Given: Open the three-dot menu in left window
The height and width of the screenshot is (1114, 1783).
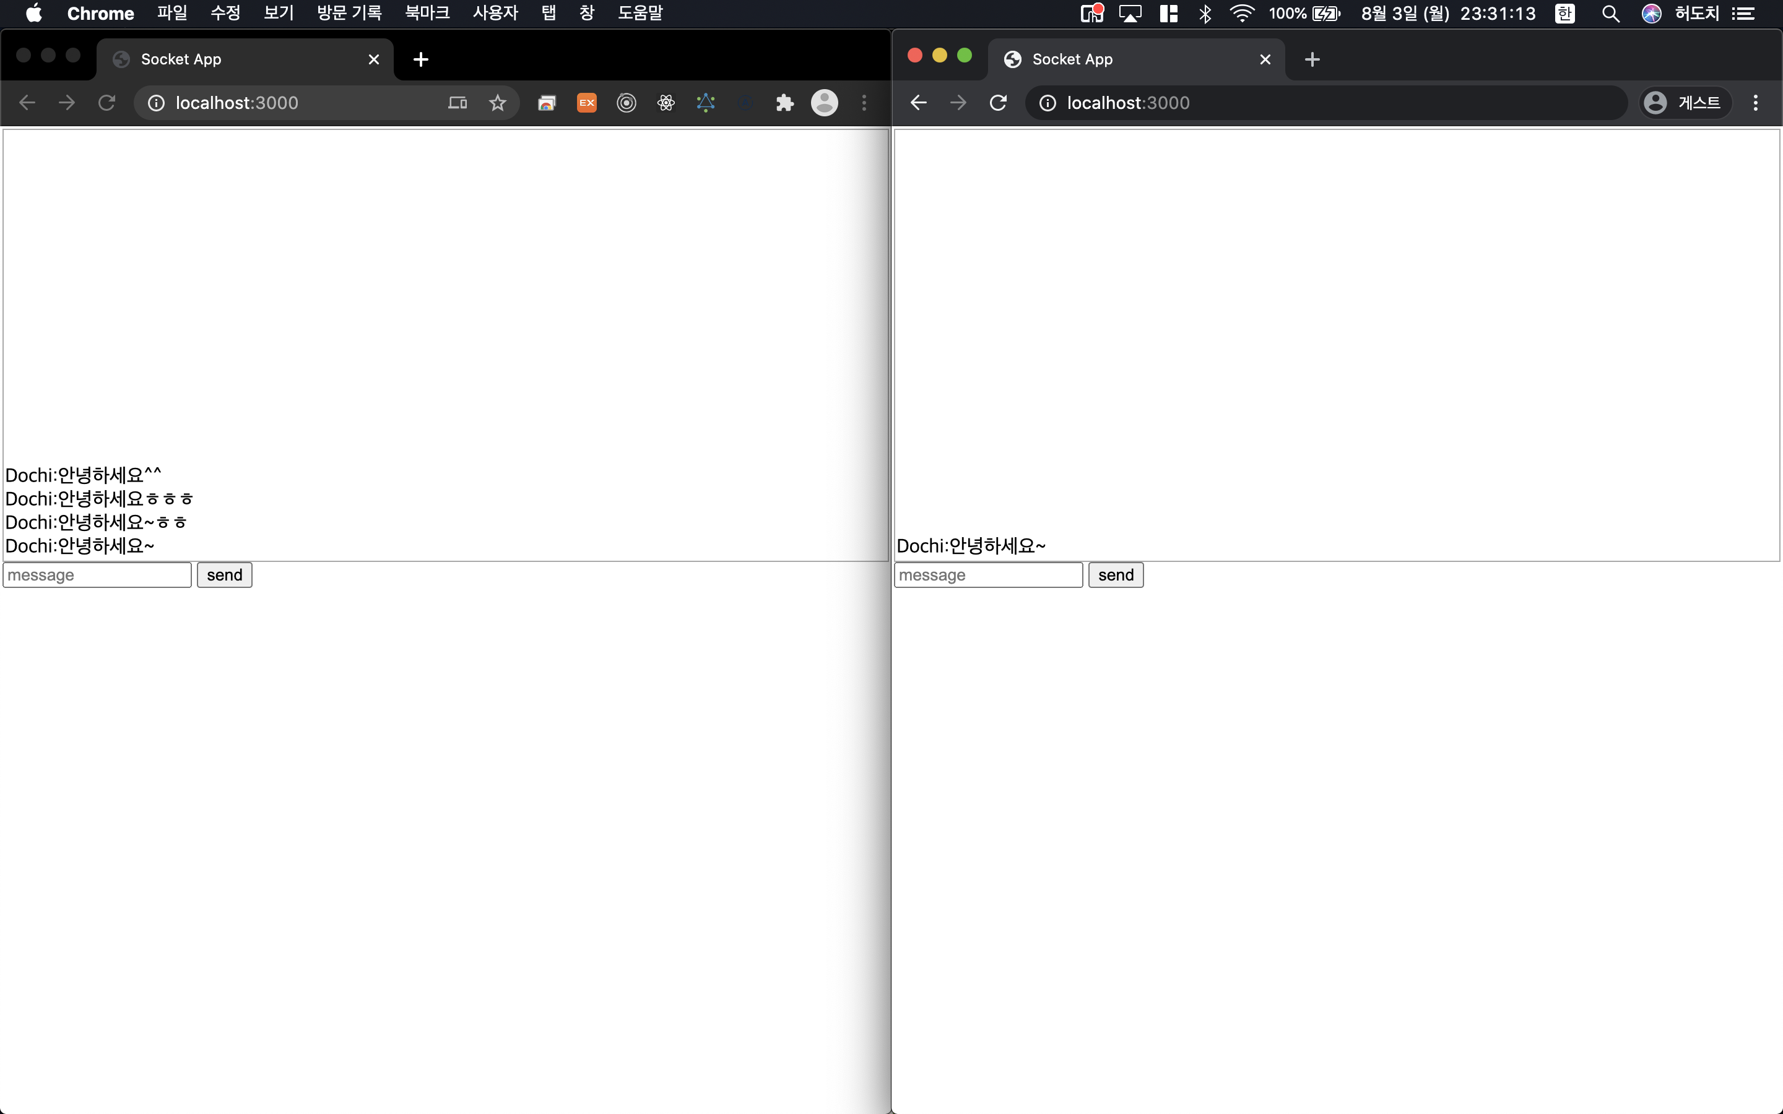Looking at the screenshot, I should [864, 102].
